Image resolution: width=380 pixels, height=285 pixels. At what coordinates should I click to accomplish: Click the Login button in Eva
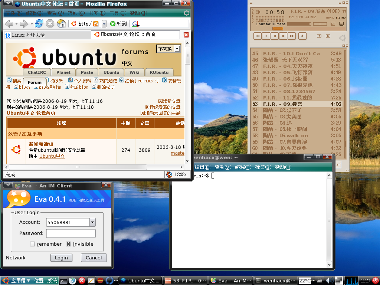pyautogui.click(x=61, y=258)
